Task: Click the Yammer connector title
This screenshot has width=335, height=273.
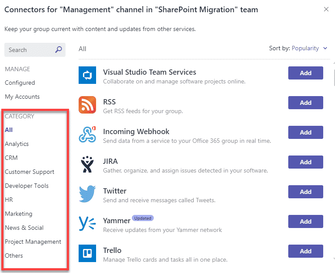Action: 117,221
